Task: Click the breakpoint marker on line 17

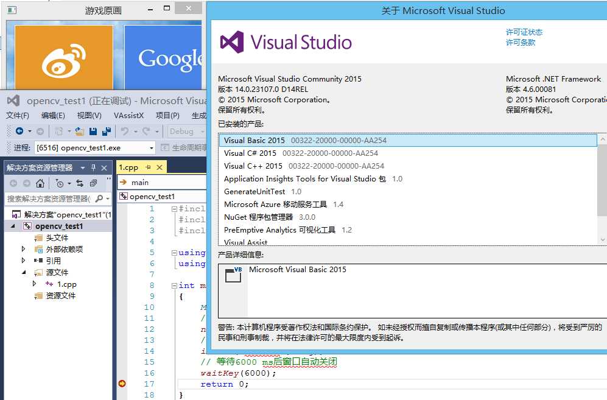Action: tap(122, 384)
